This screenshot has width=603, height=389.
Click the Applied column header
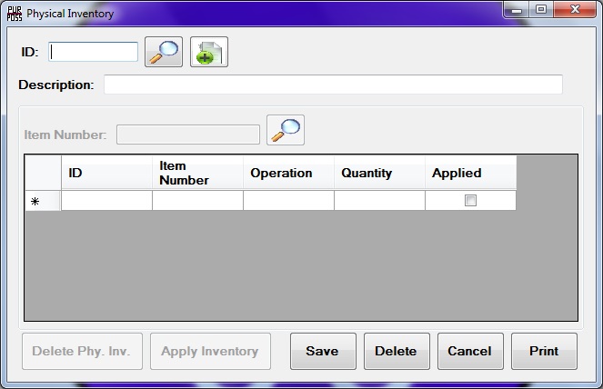(x=470, y=173)
